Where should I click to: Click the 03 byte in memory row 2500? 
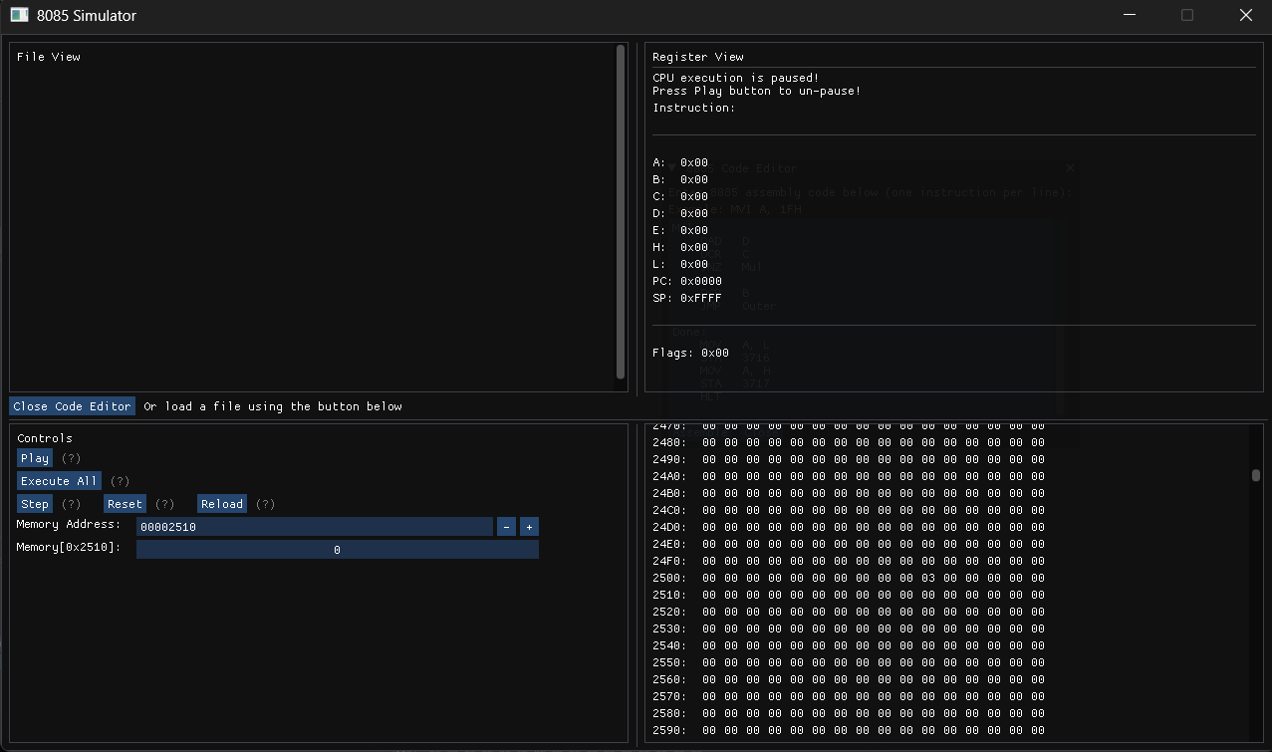point(928,578)
